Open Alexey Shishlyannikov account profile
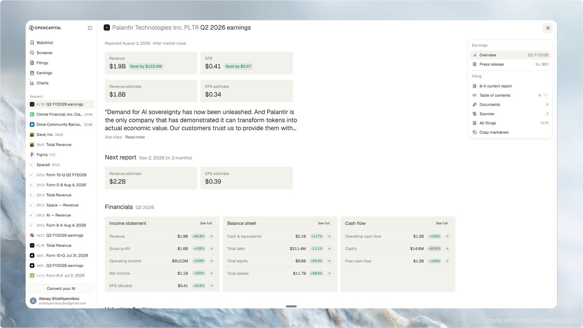Screen dimensions: 583x328 (x=61, y=301)
